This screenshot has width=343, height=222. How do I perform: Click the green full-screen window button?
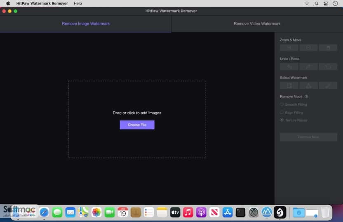[15, 11]
